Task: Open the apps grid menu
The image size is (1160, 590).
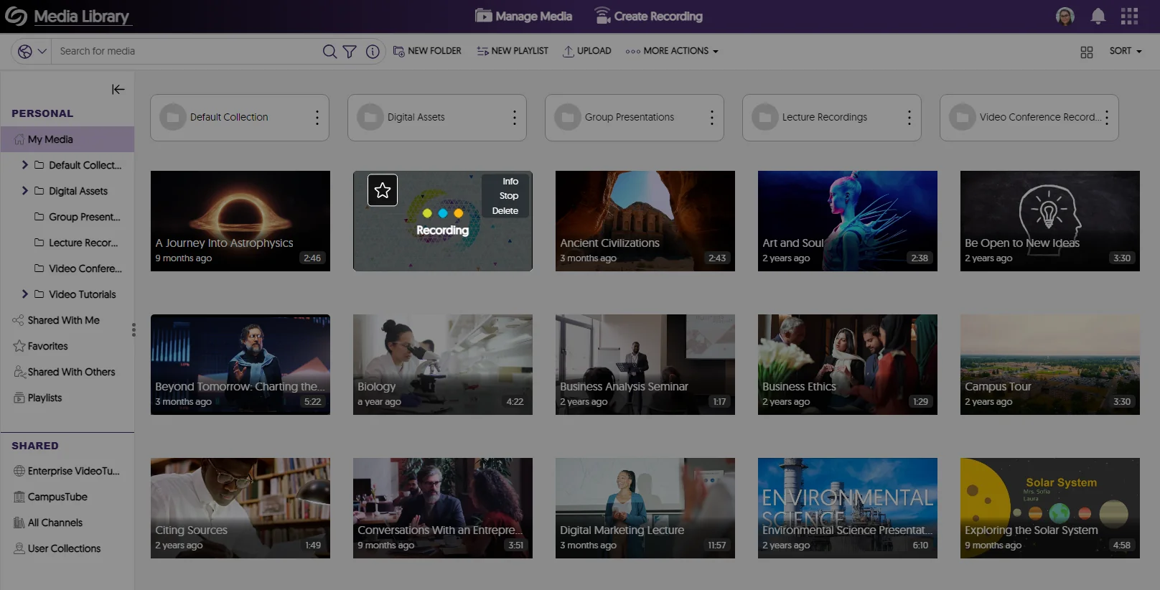Action: (1129, 17)
